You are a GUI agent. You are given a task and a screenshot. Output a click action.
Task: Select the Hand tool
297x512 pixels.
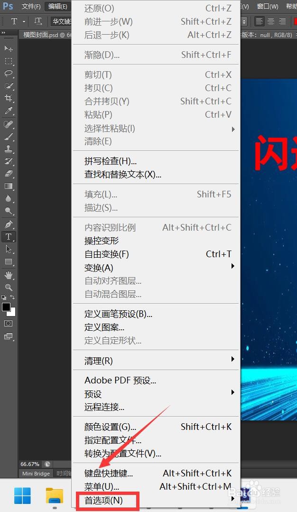(x=9, y=275)
